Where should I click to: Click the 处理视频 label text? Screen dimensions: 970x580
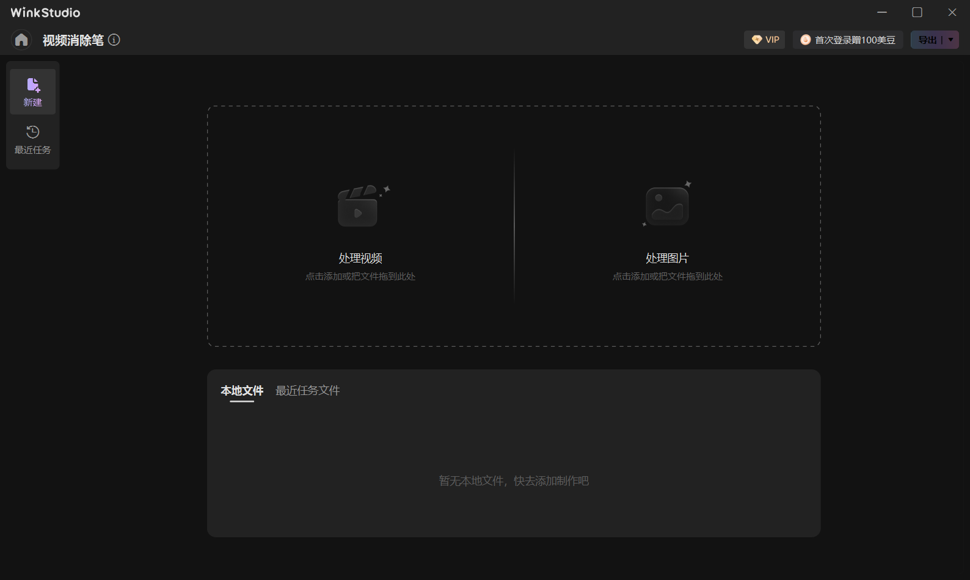(x=360, y=258)
